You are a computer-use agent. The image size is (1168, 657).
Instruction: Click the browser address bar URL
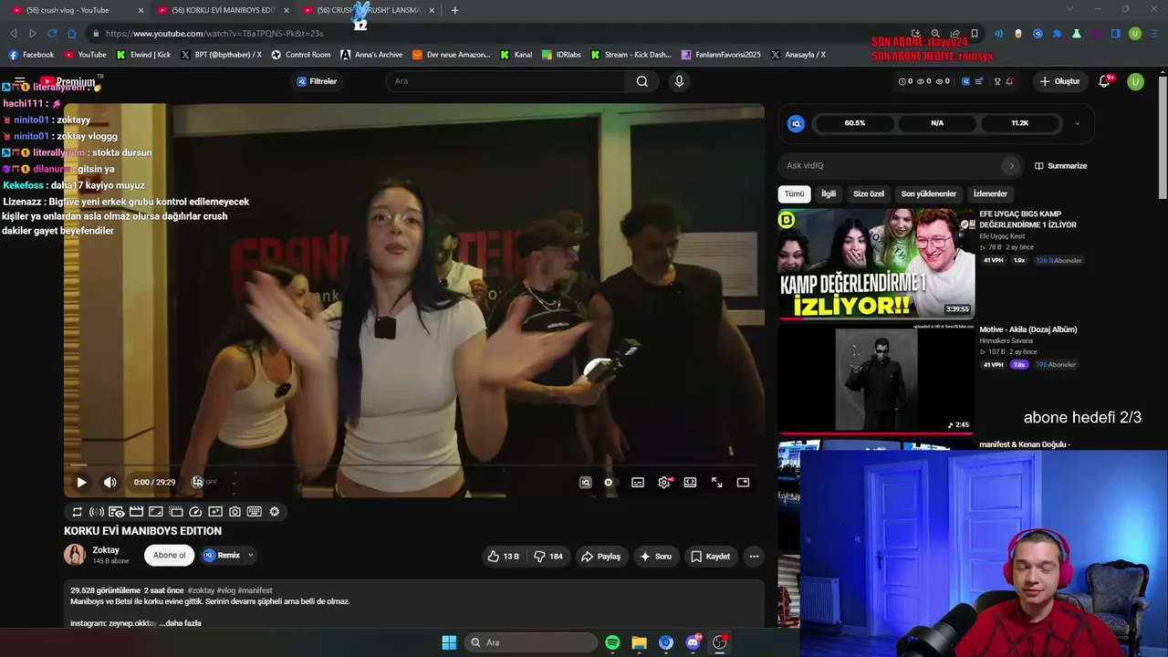pos(214,34)
